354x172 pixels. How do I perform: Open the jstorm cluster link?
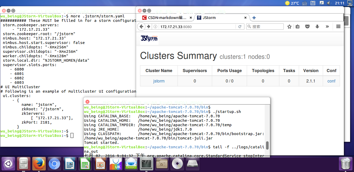click(159, 81)
